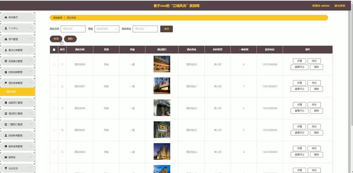Open 留言板 in the sidebar
Image resolution: width=353 pixels, height=173 pixels.
click(17, 157)
